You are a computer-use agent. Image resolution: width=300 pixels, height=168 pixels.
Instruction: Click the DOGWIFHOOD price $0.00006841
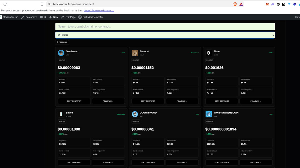click(143, 129)
